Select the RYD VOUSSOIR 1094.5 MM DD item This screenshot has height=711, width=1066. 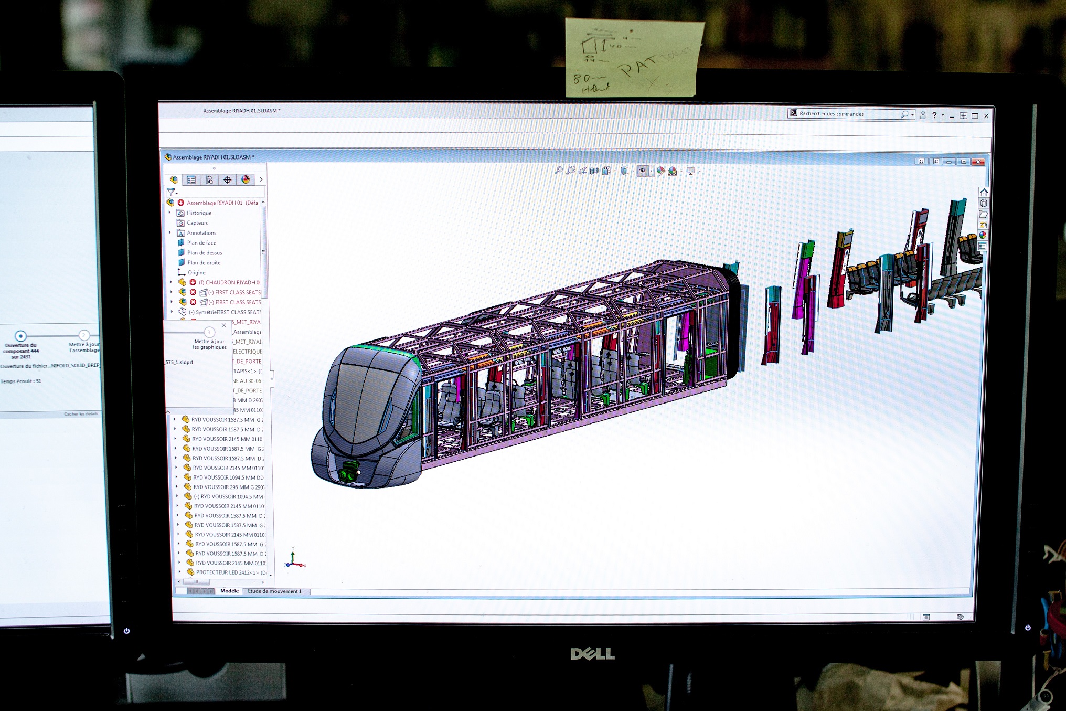click(x=228, y=477)
